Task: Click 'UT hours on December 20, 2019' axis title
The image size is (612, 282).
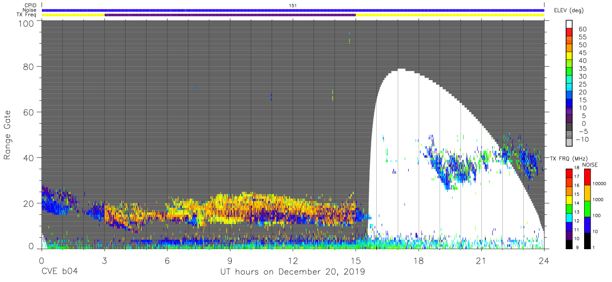Action: tap(293, 272)
